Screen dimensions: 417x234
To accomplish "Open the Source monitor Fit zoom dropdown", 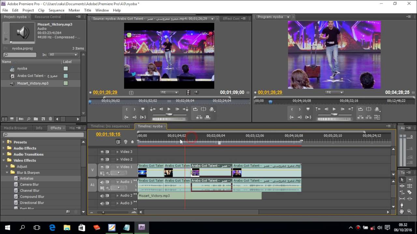I will coord(169,93).
